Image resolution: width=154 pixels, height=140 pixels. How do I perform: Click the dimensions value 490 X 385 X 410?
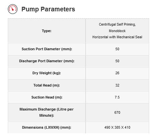pyautogui.click(x=117, y=127)
